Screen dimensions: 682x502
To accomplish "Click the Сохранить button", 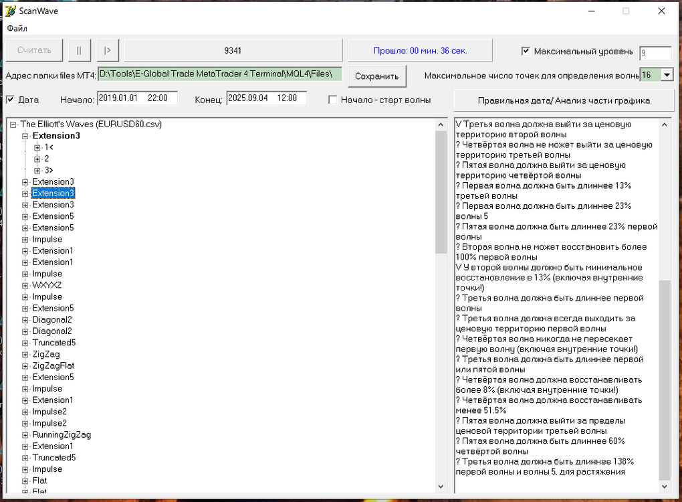I will [377, 76].
